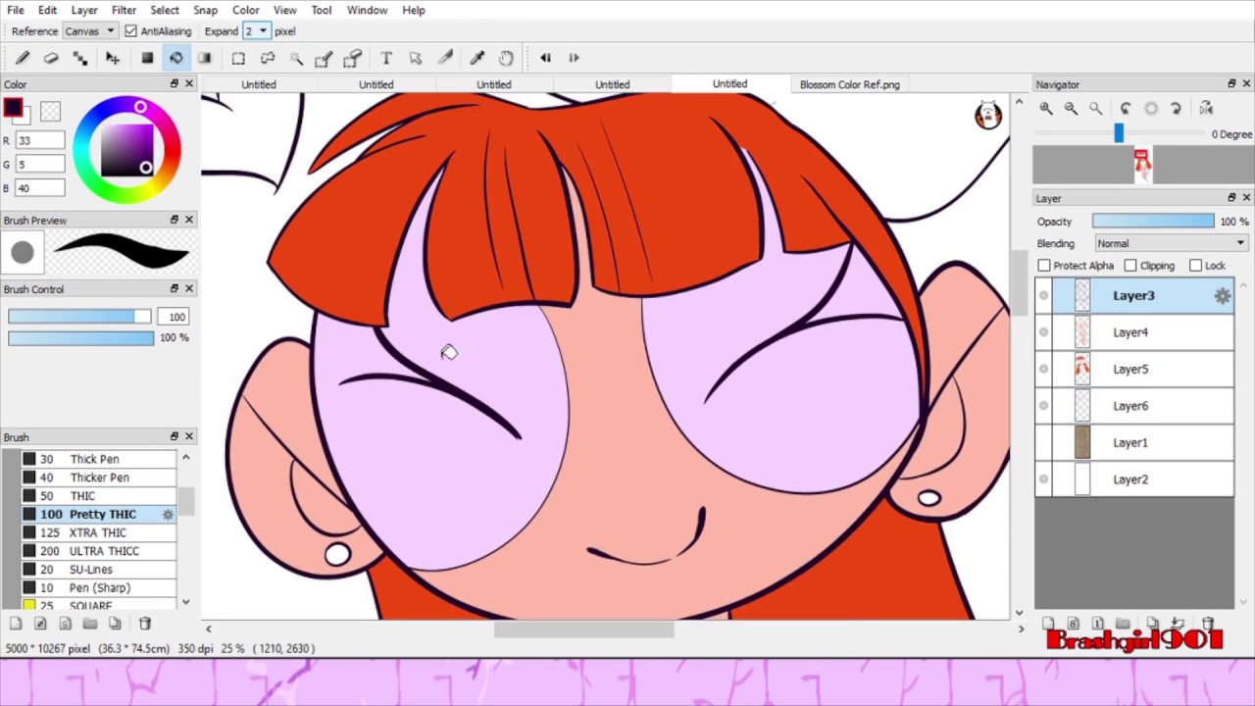
Task: Click the Navigator rotation slider handle
Action: [x=1119, y=133]
